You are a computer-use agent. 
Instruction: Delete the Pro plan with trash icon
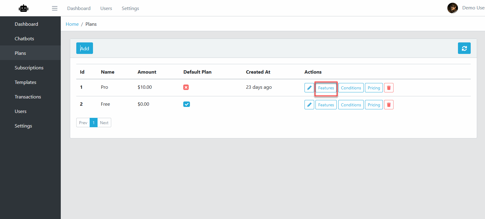[x=389, y=88]
